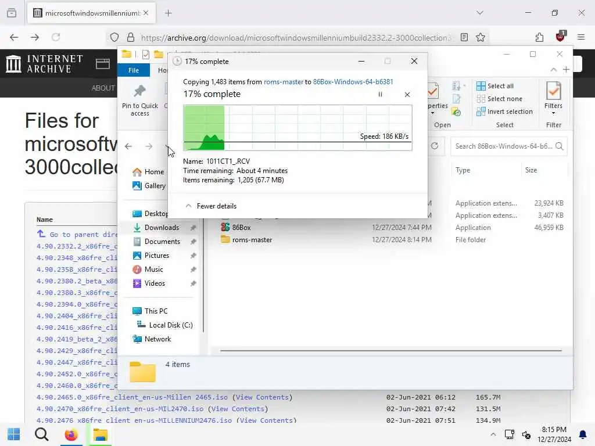Image resolution: width=595 pixels, height=446 pixels.
Task: Open taskbar Search
Action: pos(41,434)
